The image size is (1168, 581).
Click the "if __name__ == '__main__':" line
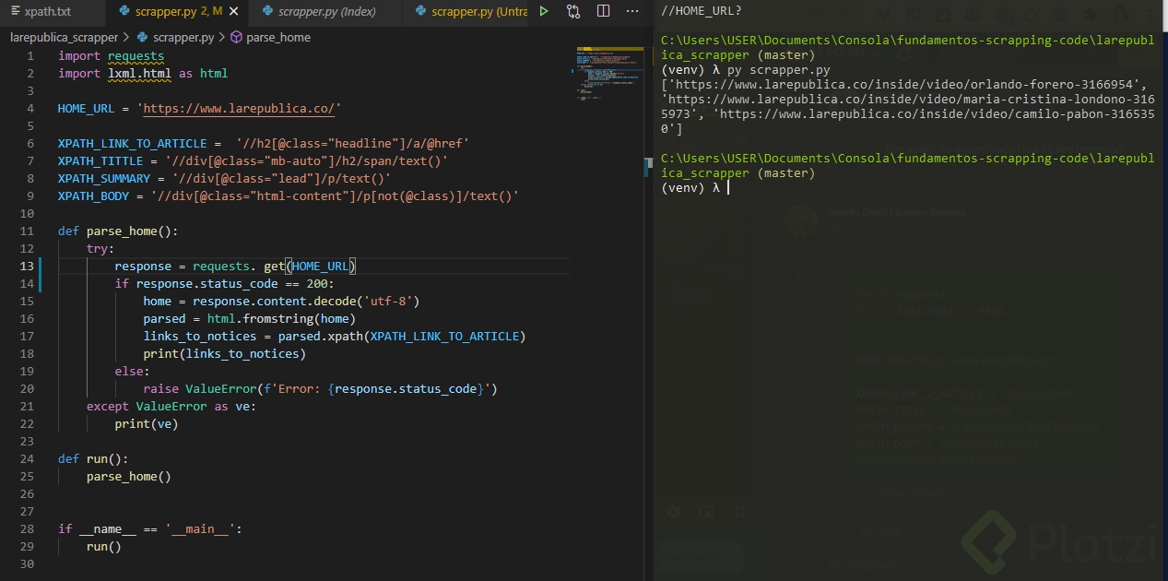(150, 529)
